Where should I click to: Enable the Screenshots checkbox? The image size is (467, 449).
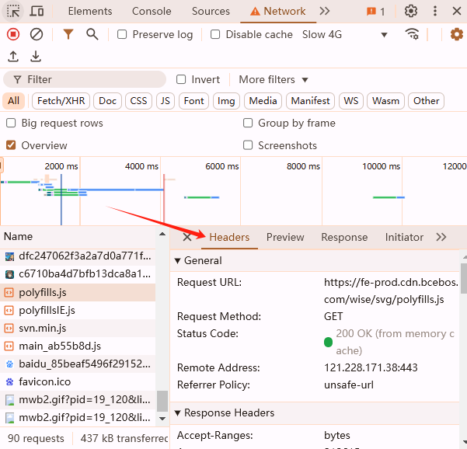click(248, 145)
